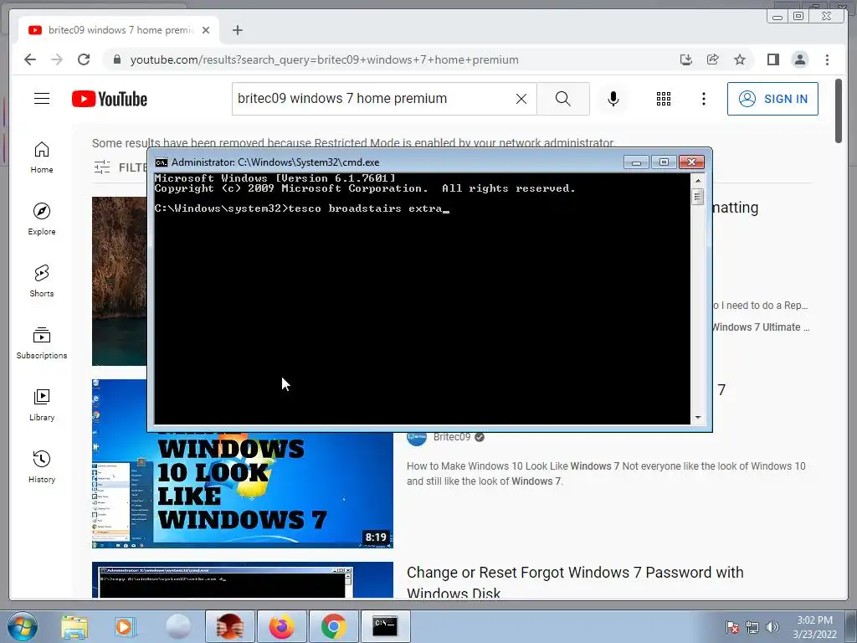Switch to Chrome in the taskbar

click(x=333, y=626)
